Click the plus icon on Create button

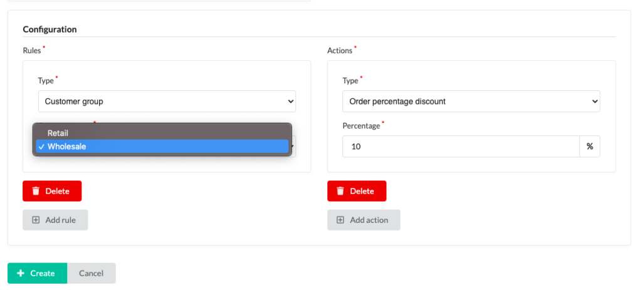click(x=21, y=273)
